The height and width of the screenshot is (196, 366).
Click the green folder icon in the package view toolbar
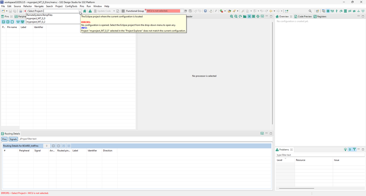pos(245,16)
